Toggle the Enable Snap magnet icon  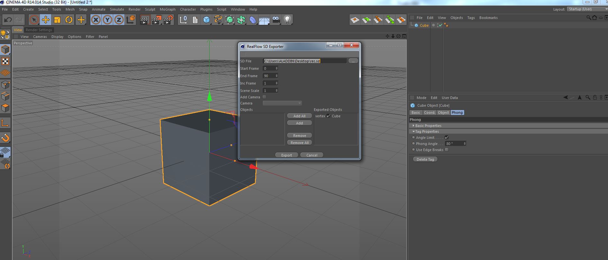point(5,138)
